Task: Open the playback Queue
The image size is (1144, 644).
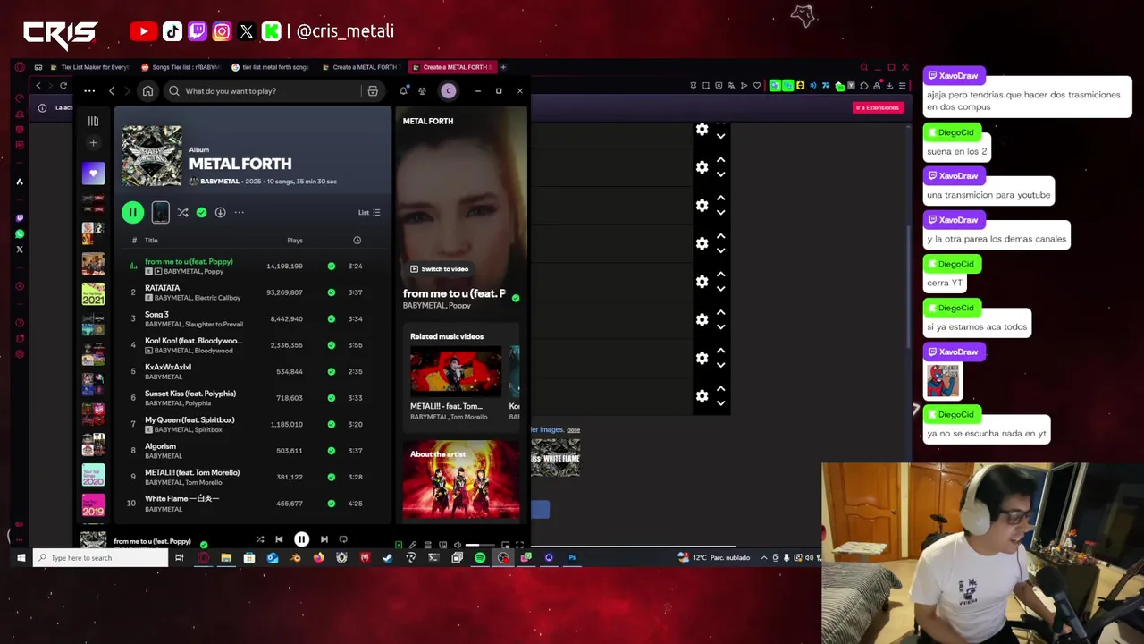Action: tap(427, 545)
